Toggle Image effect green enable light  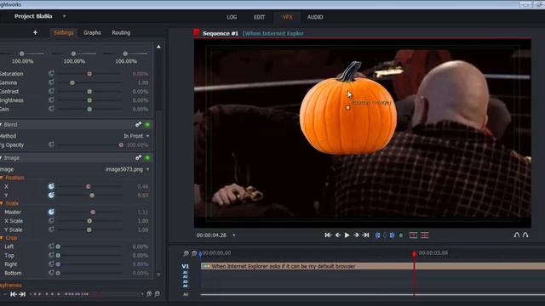(x=147, y=157)
